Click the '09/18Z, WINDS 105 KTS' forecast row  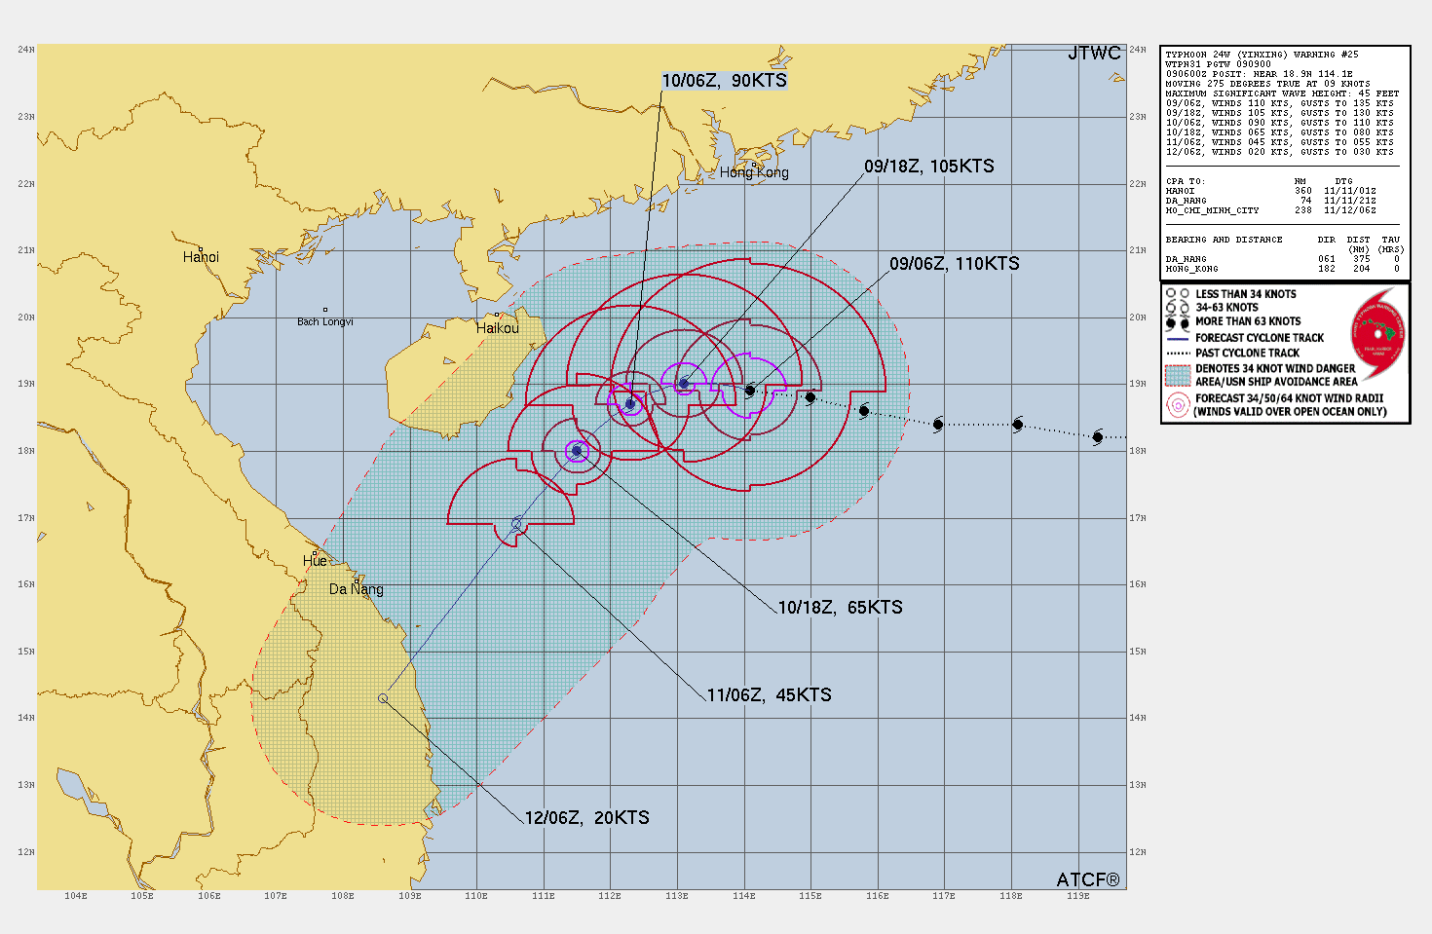click(x=1279, y=113)
